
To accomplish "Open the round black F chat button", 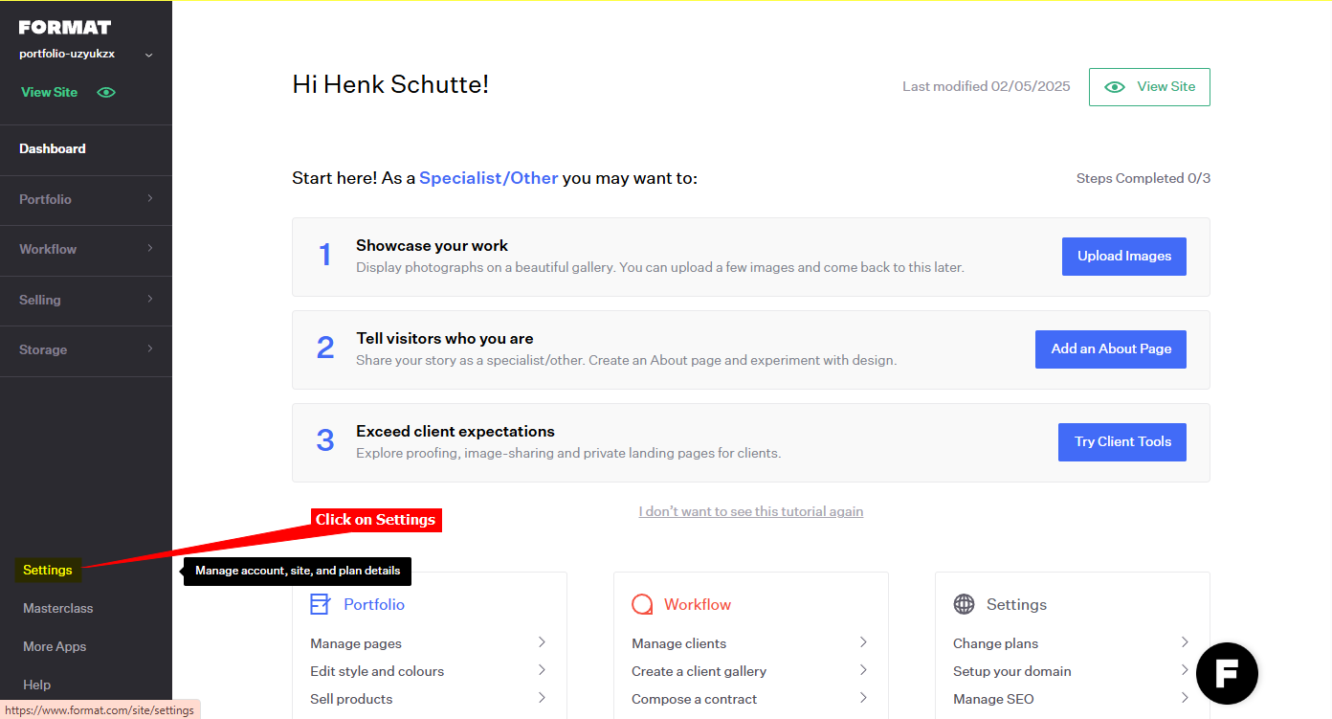I will coord(1227,674).
